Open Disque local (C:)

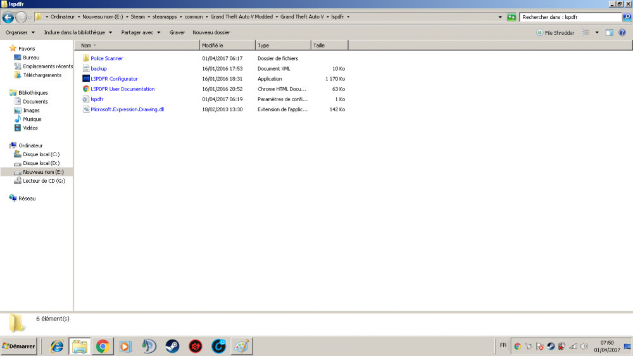pyautogui.click(x=41, y=154)
